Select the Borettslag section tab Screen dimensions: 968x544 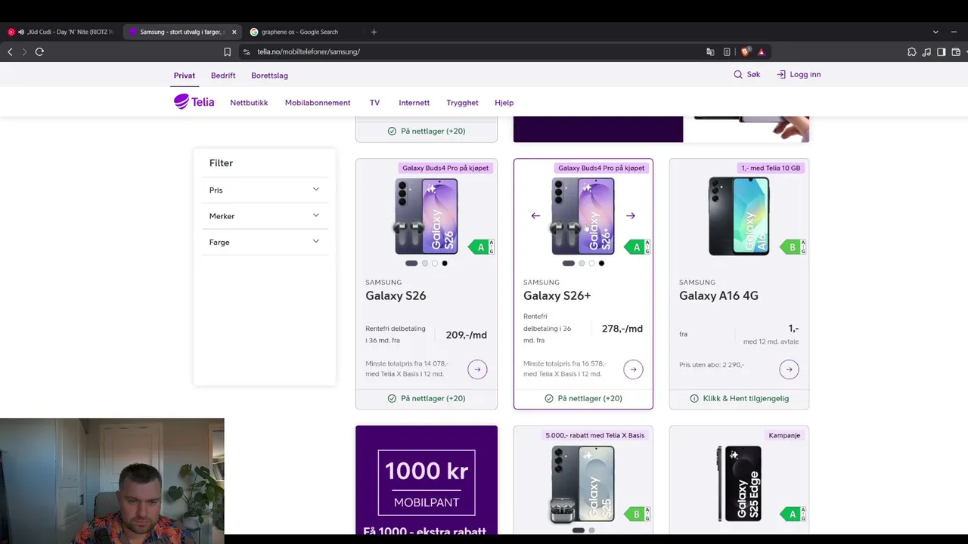pos(269,76)
